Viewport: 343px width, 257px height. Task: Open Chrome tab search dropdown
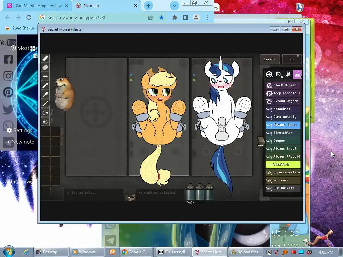174,6
